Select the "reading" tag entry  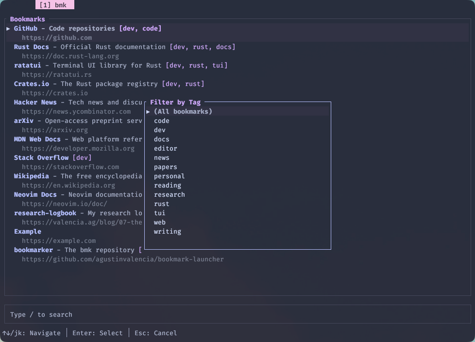point(167,186)
